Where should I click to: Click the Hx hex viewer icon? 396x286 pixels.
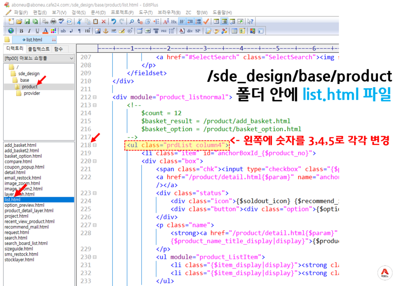pos(174,21)
